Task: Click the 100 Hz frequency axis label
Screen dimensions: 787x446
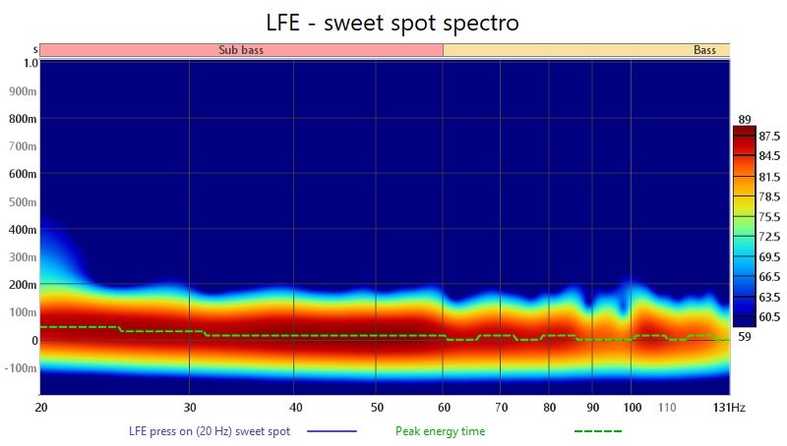Action: (x=633, y=406)
